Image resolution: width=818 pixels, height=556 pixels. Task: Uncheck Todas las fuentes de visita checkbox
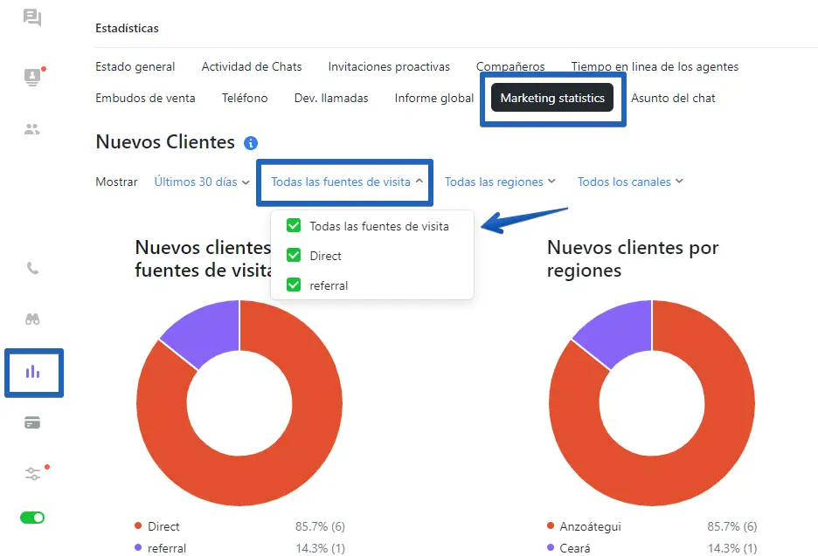(x=294, y=226)
